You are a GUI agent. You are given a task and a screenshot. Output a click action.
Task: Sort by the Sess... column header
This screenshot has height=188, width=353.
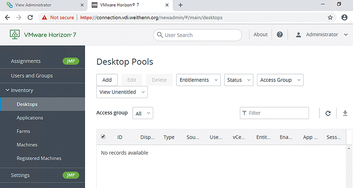pos(334,137)
